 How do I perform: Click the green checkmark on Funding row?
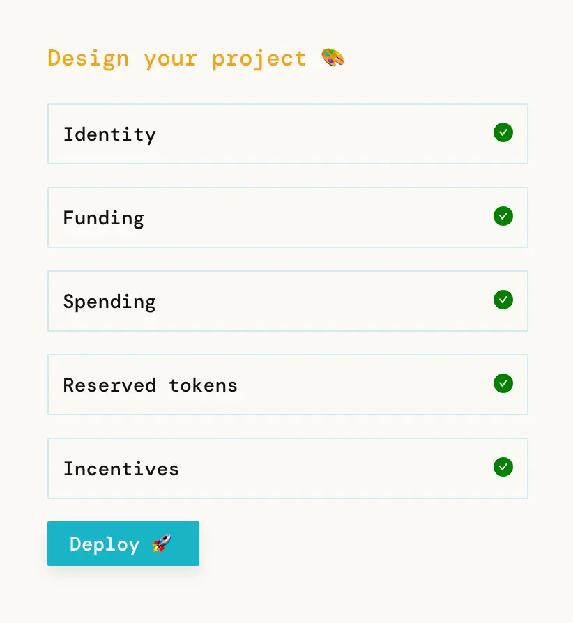(503, 216)
